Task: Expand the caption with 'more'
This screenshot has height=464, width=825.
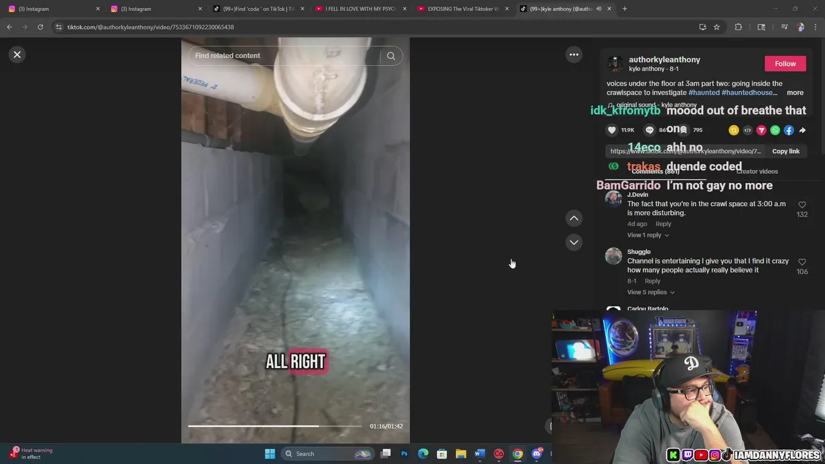Action: pos(795,93)
